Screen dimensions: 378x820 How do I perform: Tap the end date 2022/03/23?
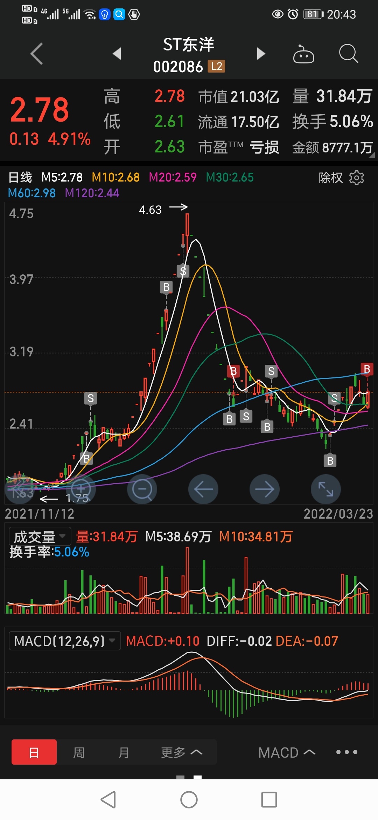(338, 514)
